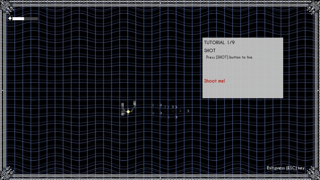Click the white filled portion of health gauge
This screenshot has width=320, height=180.
tap(18, 18)
